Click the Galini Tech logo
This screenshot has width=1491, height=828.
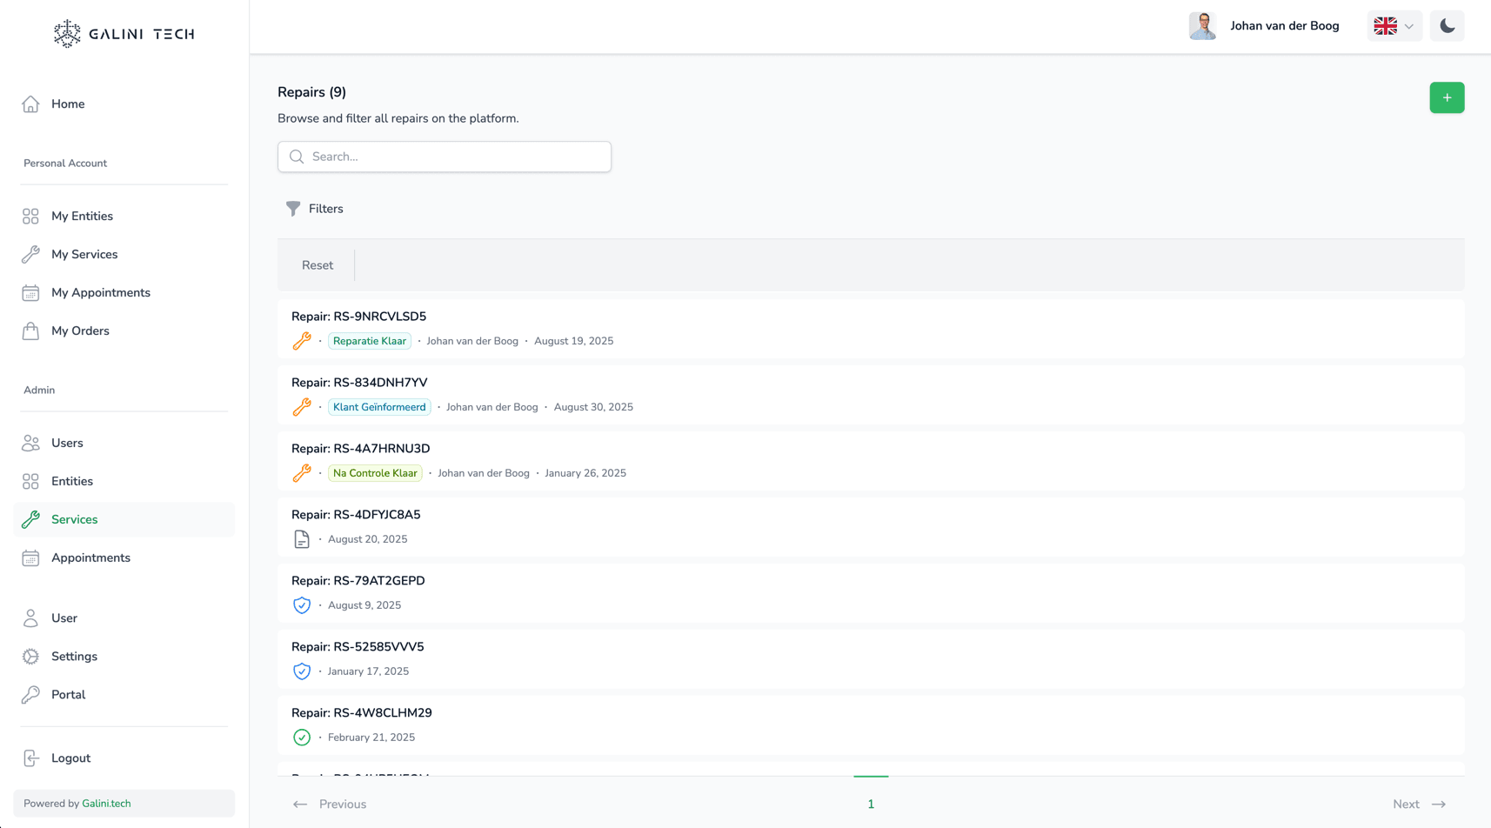(123, 34)
